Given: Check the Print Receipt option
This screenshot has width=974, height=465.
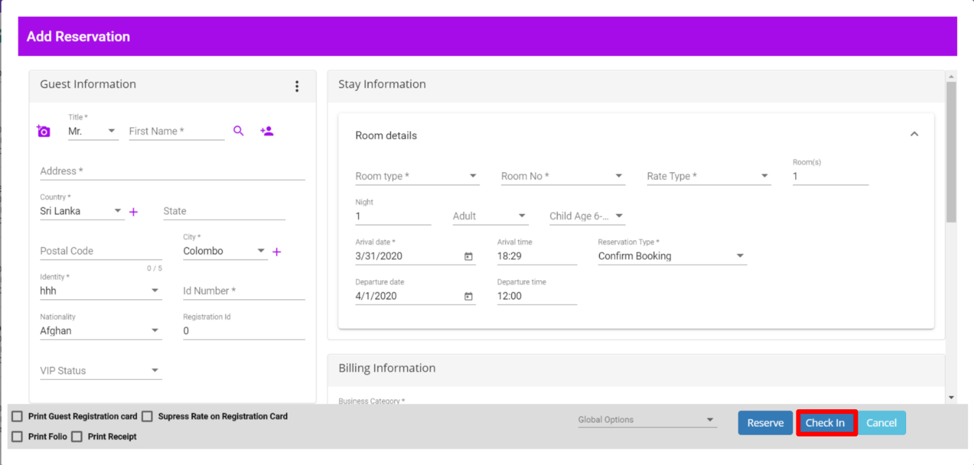Looking at the screenshot, I should pos(77,436).
